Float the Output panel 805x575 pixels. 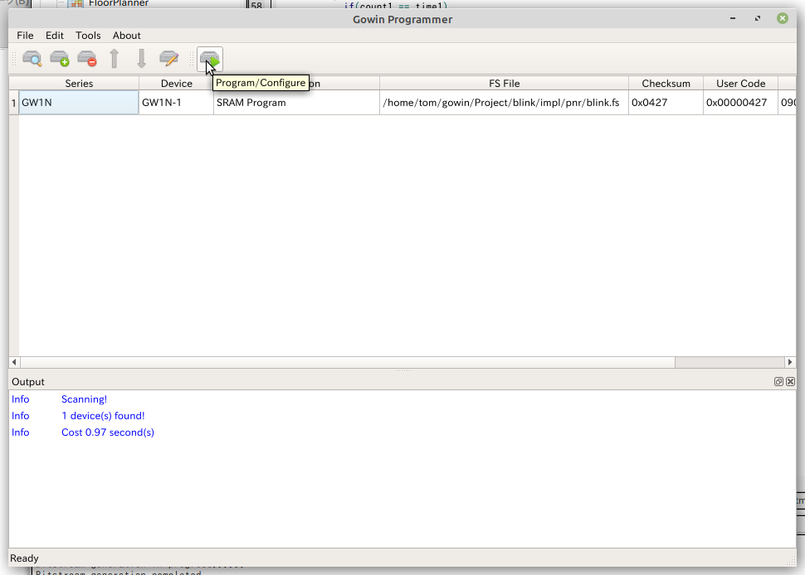point(778,382)
